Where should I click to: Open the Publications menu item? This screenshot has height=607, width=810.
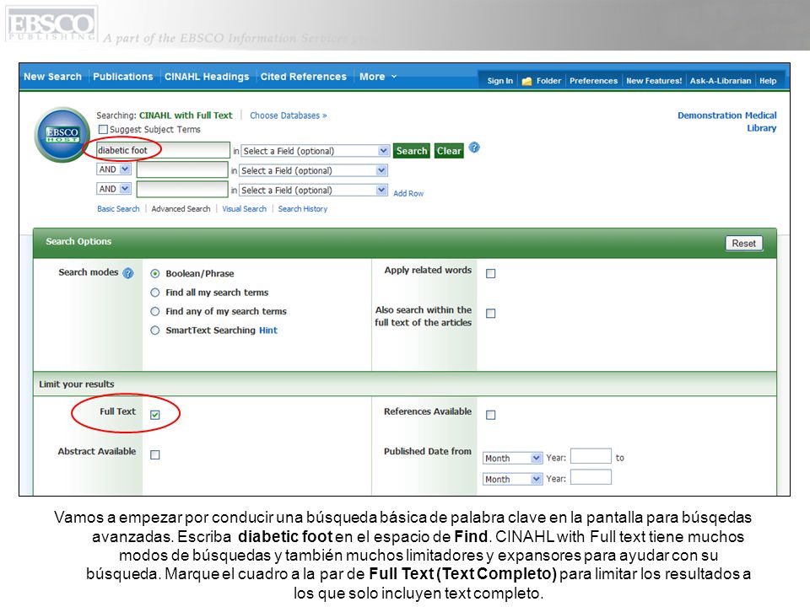click(123, 77)
